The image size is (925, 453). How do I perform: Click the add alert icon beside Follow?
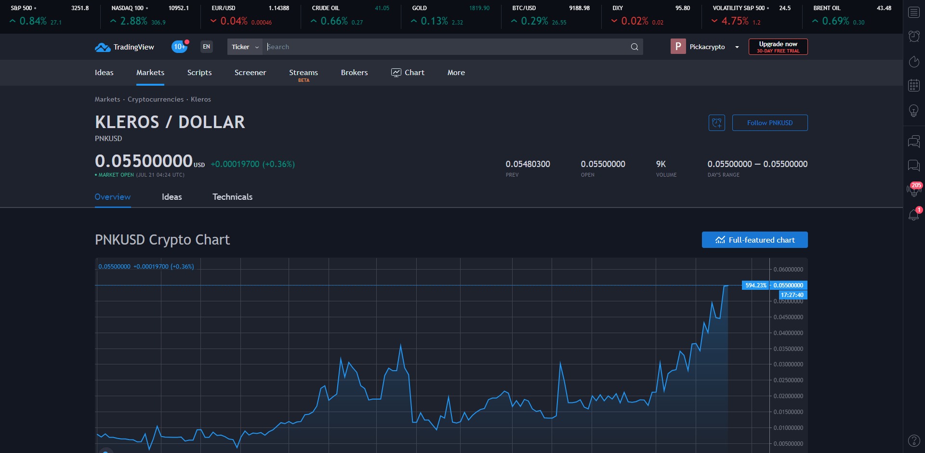point(717,123)
